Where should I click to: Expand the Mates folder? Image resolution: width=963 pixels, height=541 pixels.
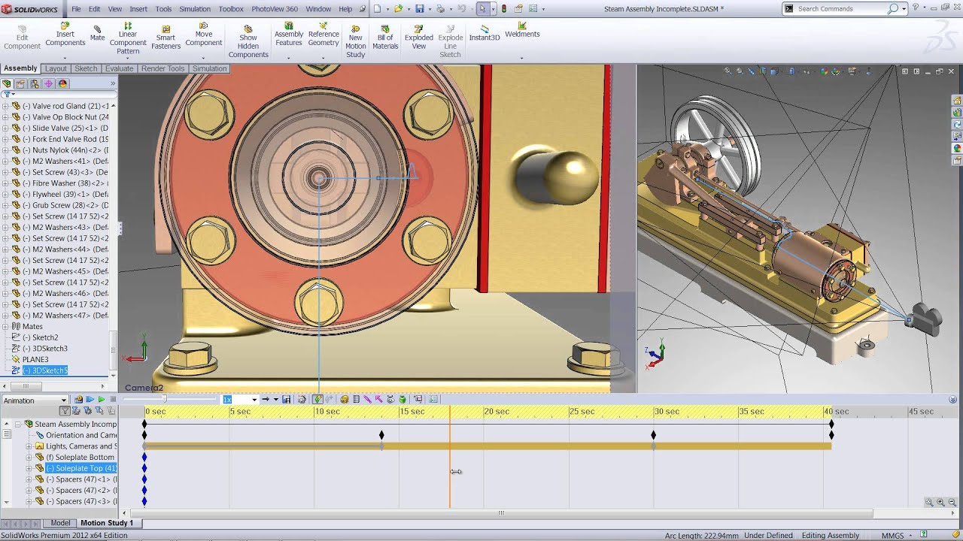point(5,326)
